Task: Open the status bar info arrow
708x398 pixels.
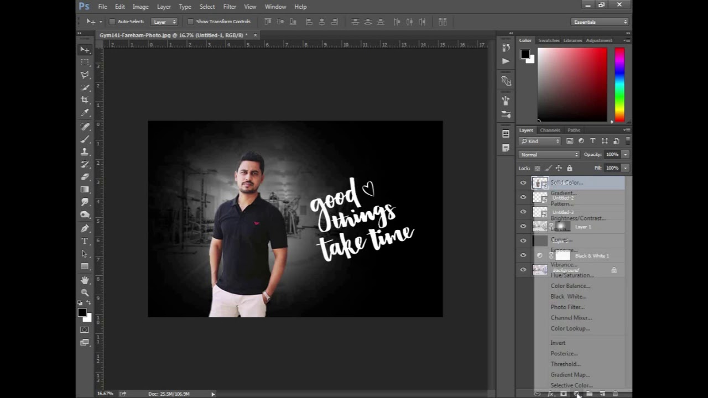Action: 213,394
